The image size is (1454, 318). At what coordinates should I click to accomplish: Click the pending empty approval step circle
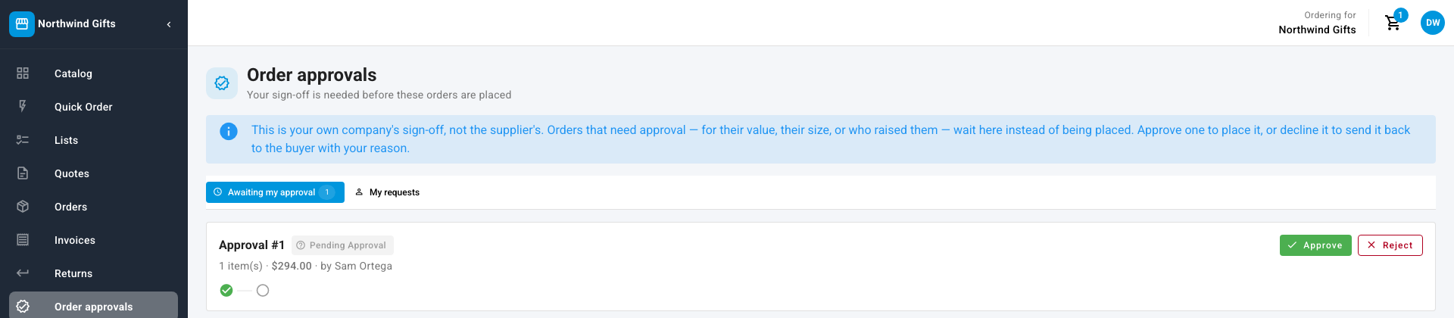point(263,290)
